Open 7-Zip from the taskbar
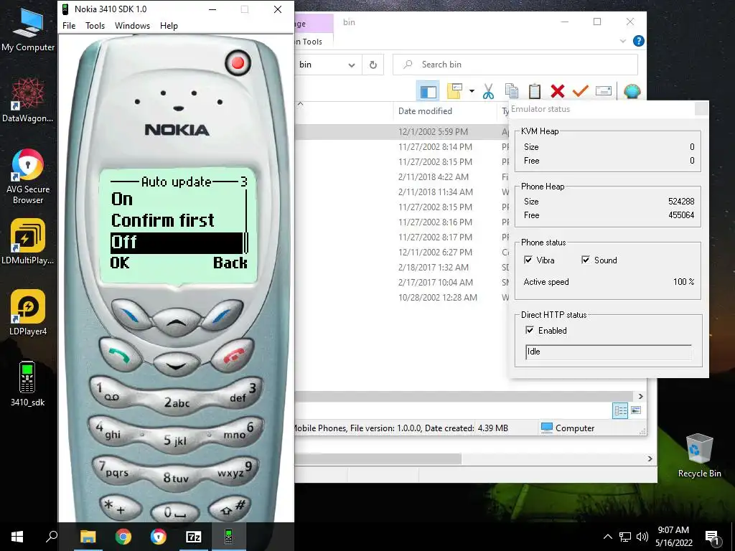Image resolution: width=735 pixels, height=551 pixels. [x=193, y=537]
